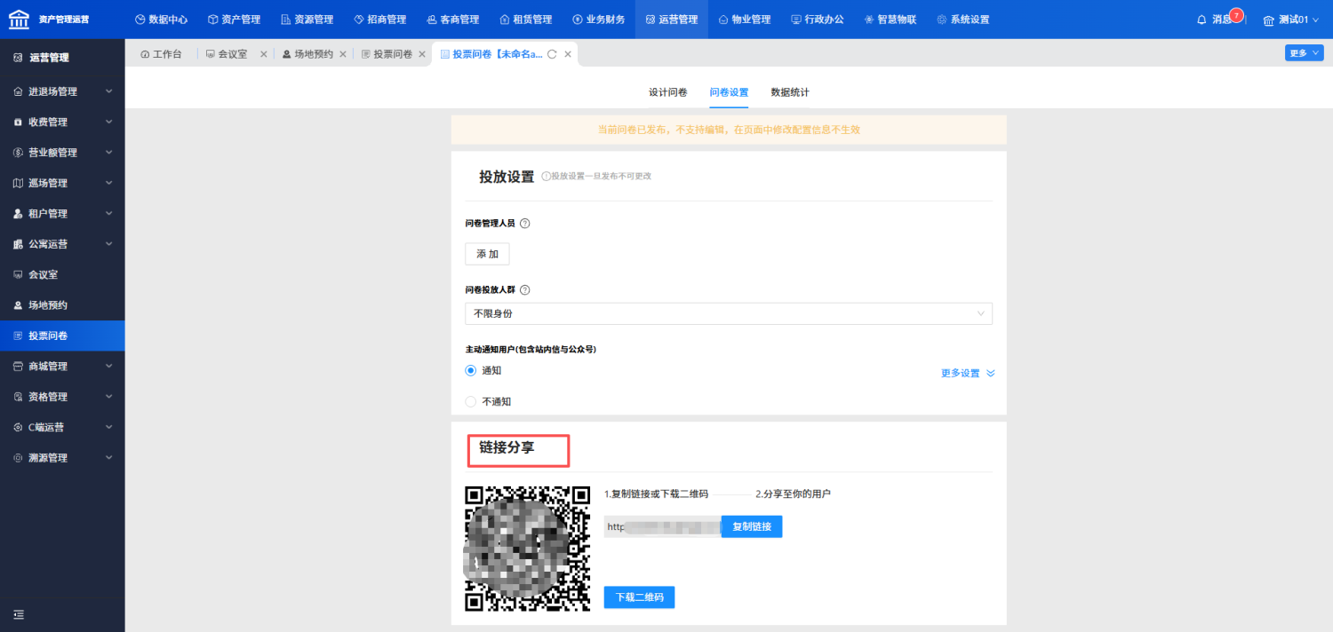Click the 添加 button for 问卷管理人员
1333x632 pixels.
coord(487,254)
